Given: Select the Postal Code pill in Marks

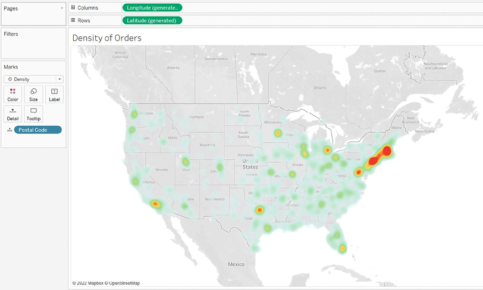Looking at the screenshot, I should [37, 130].
